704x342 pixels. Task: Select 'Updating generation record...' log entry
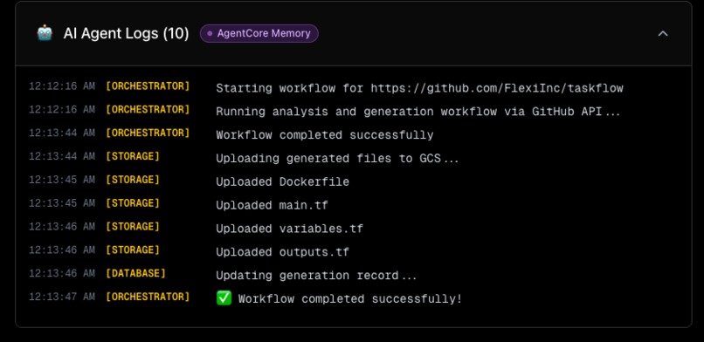pyautogui.click(x=316, y=275)
